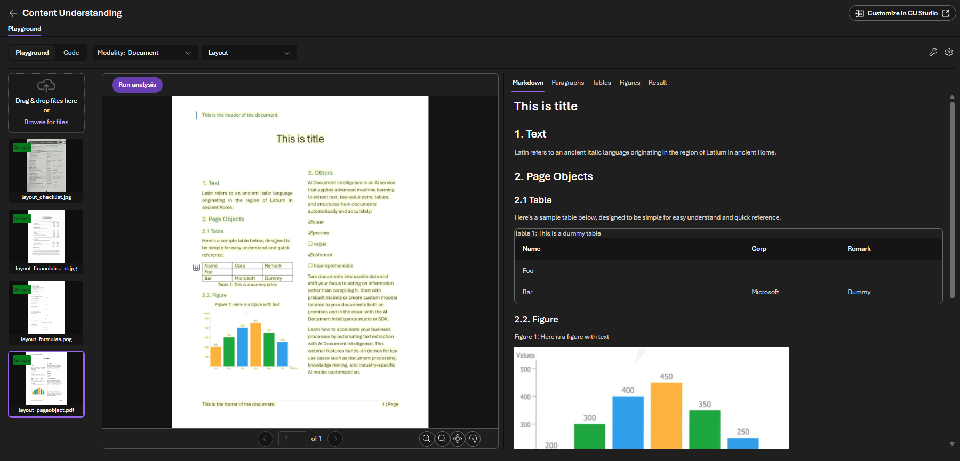
Task: Click the "2.2. Figure" heading in Markdown results
Action: tap(536, 319)
